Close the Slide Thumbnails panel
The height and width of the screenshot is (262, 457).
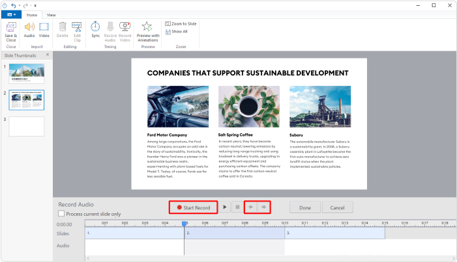48,55
